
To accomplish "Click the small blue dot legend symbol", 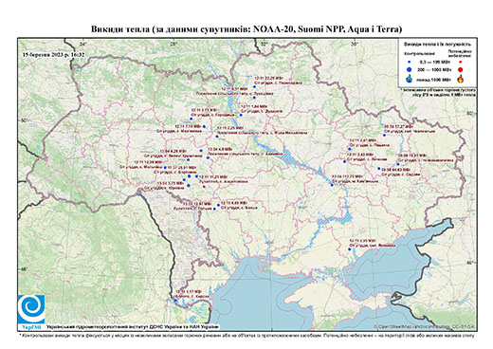I will coord(410,62).
